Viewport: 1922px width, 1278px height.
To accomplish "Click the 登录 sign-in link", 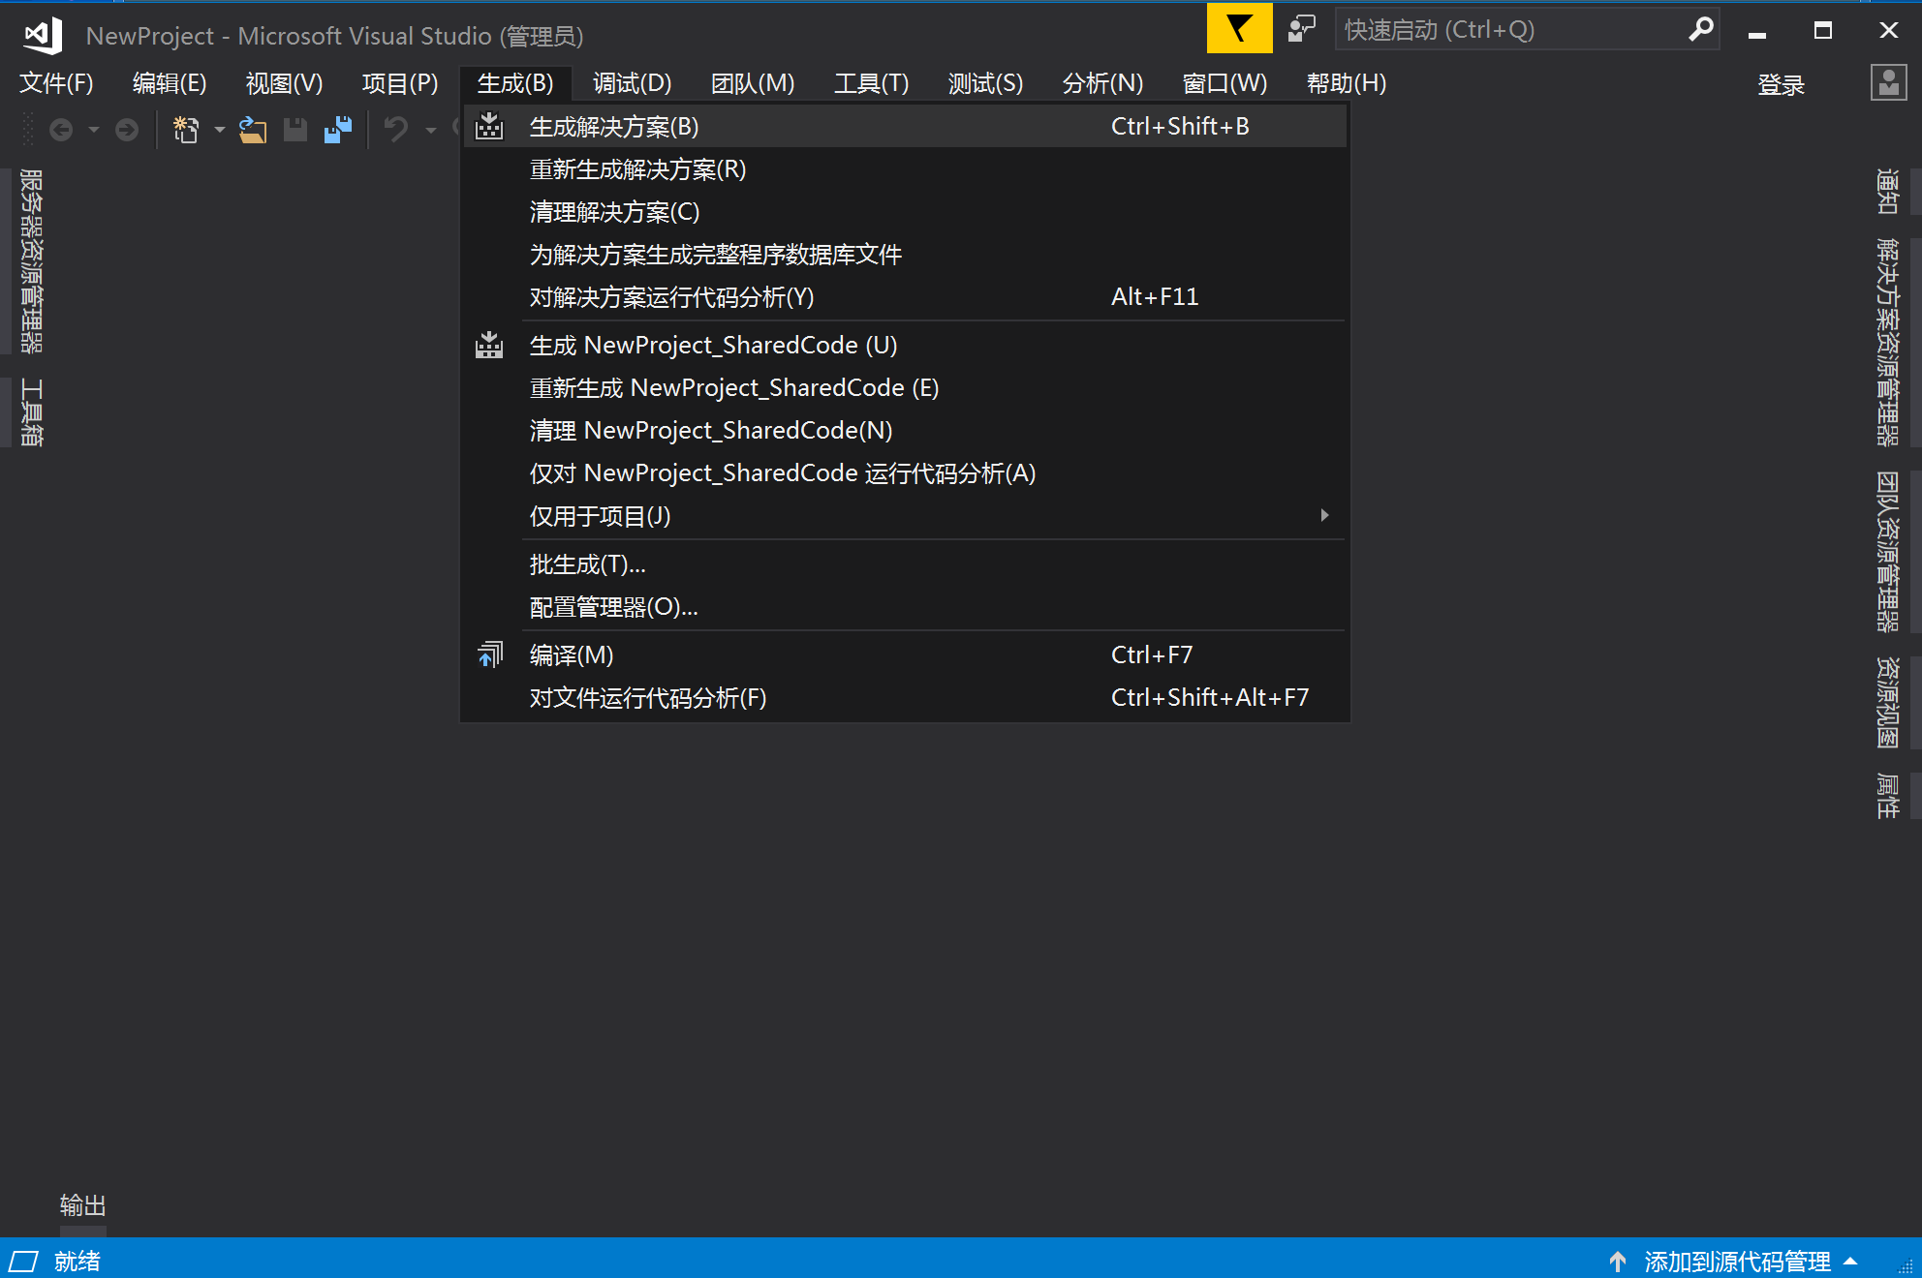I will tap(1781, 85).
